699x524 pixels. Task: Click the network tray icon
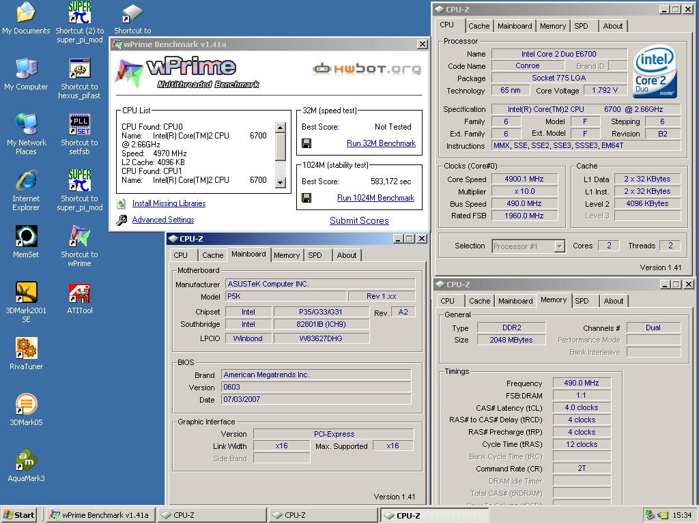tap(650, 515)
